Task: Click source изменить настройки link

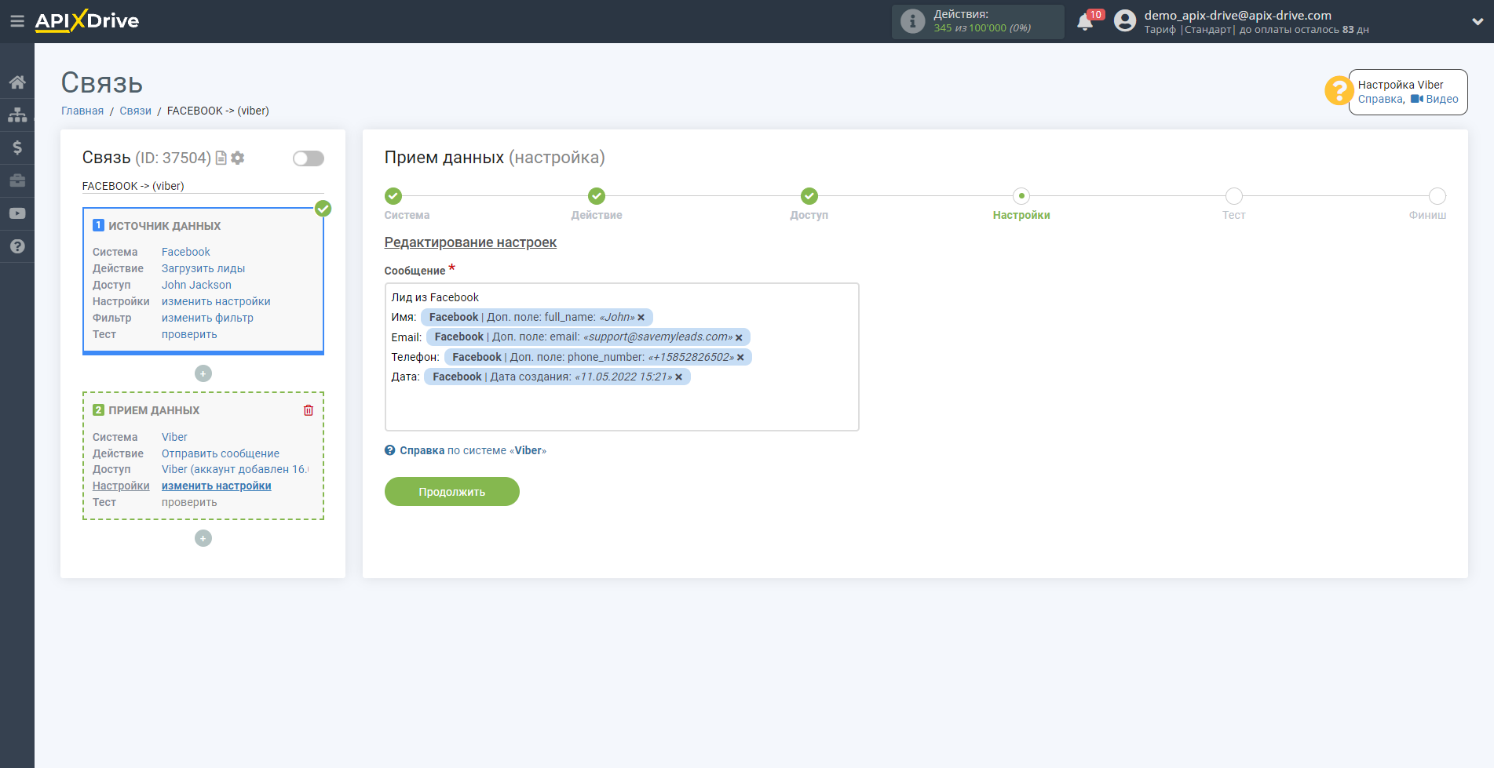Action: [216, 301]
